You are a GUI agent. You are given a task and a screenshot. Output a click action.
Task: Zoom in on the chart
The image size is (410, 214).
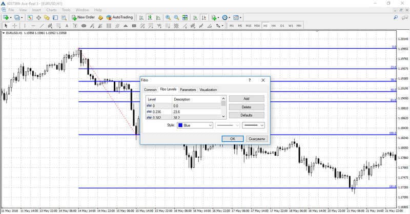(x=168, y=17)
